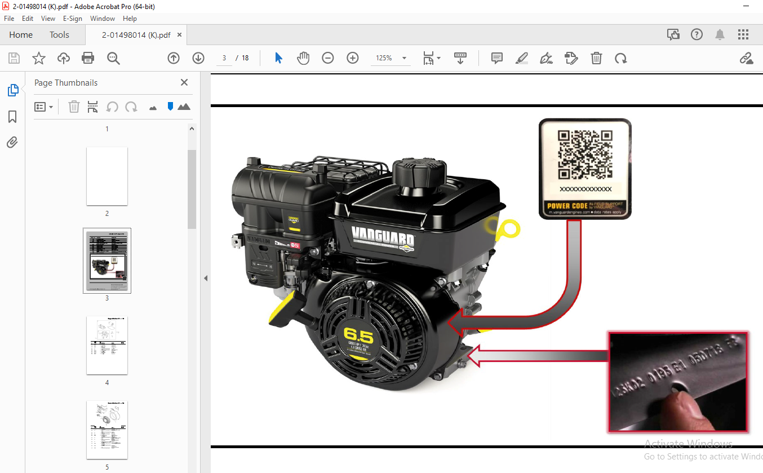Select the page 4 thumbnail
763x473 pixels.
point(107,345)
